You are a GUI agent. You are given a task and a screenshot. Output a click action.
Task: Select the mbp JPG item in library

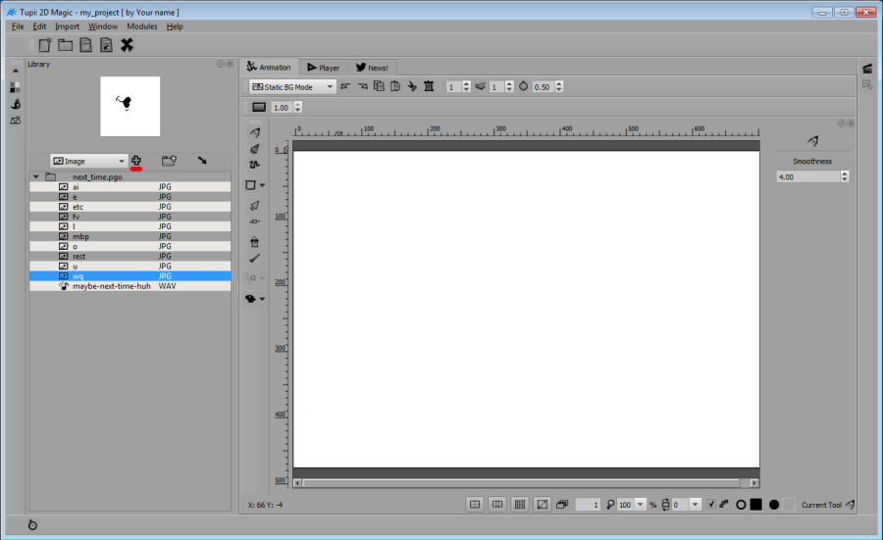(x=81, y=236)
